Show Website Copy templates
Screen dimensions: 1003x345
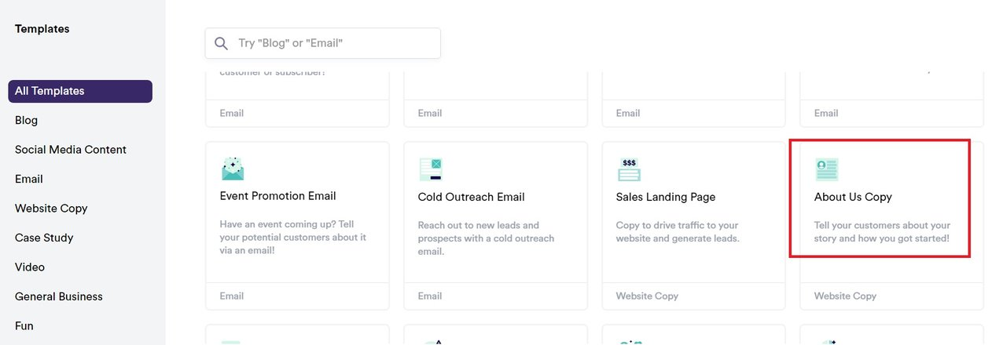[51, 209]
